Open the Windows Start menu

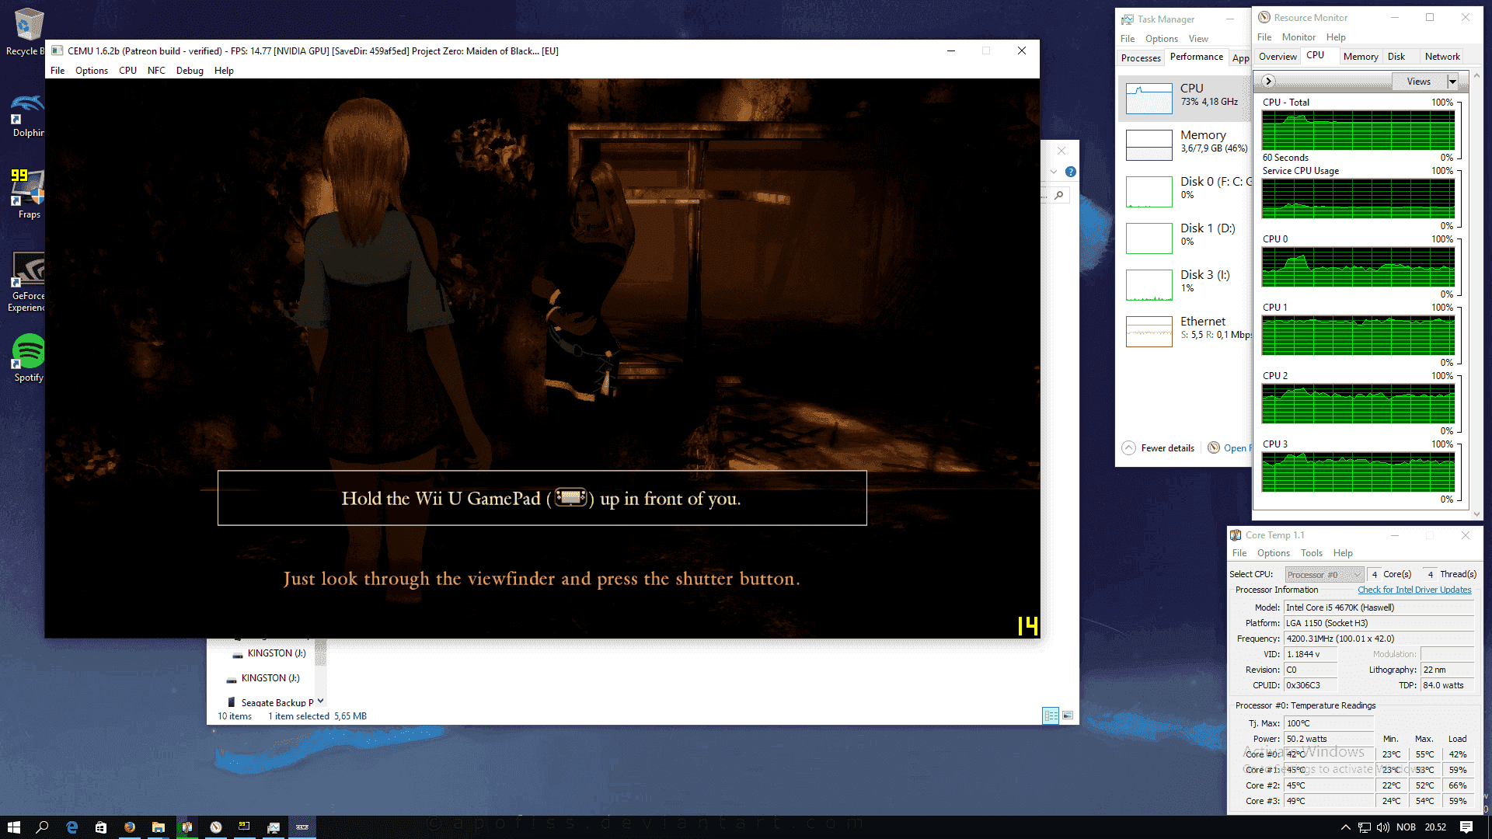tap(13, 827)
